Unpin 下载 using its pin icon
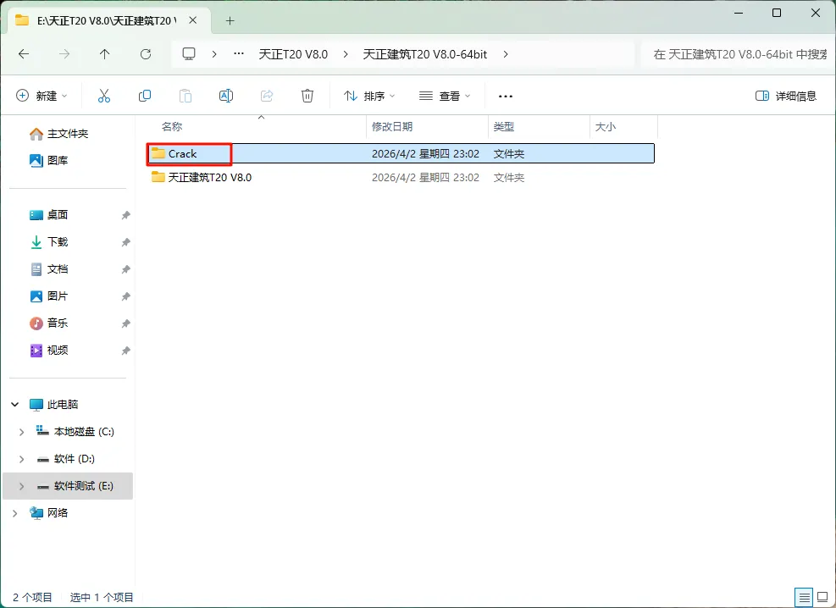The width and height of the screenshot is (836, 608). tap(126, 242)
